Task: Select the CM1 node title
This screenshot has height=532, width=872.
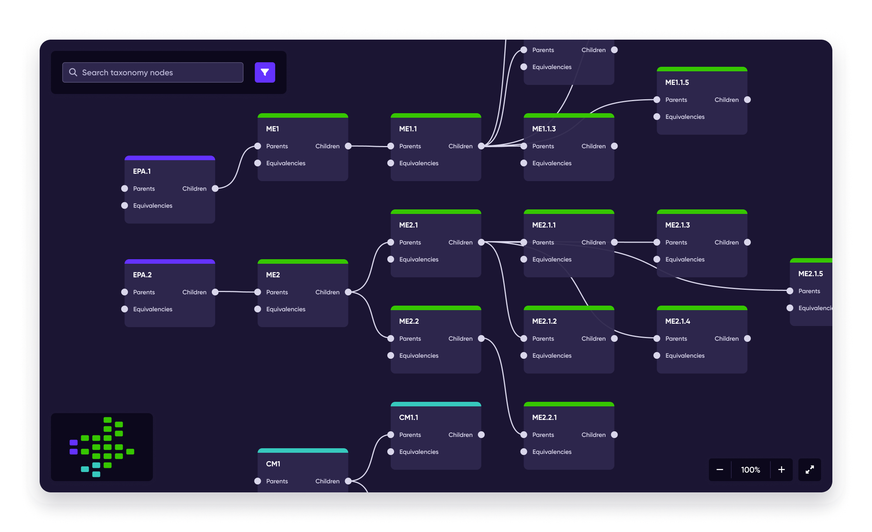Action: (x=273, y=464)
